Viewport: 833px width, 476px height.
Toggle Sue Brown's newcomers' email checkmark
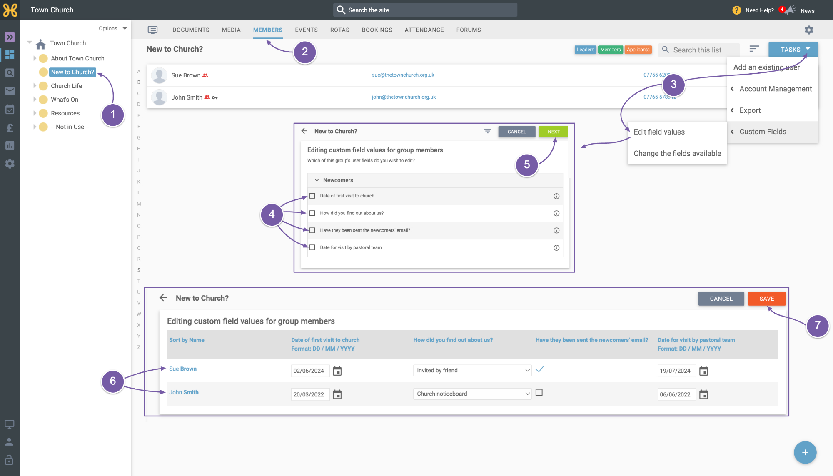click(540, 369)
